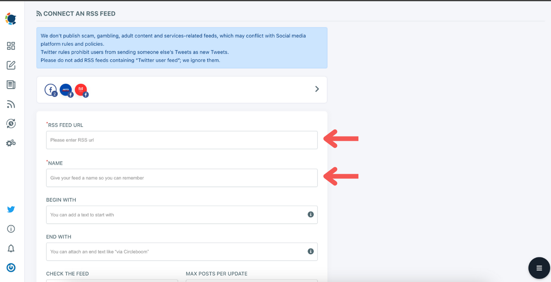This screenshot has height=282, width=551.
Task: Open the CHECK THE FEED dropdown
Action: tap(112, 280)
